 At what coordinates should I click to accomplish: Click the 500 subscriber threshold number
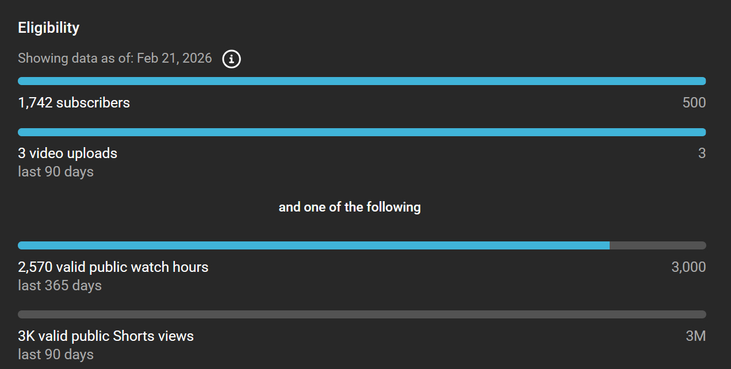694,103
